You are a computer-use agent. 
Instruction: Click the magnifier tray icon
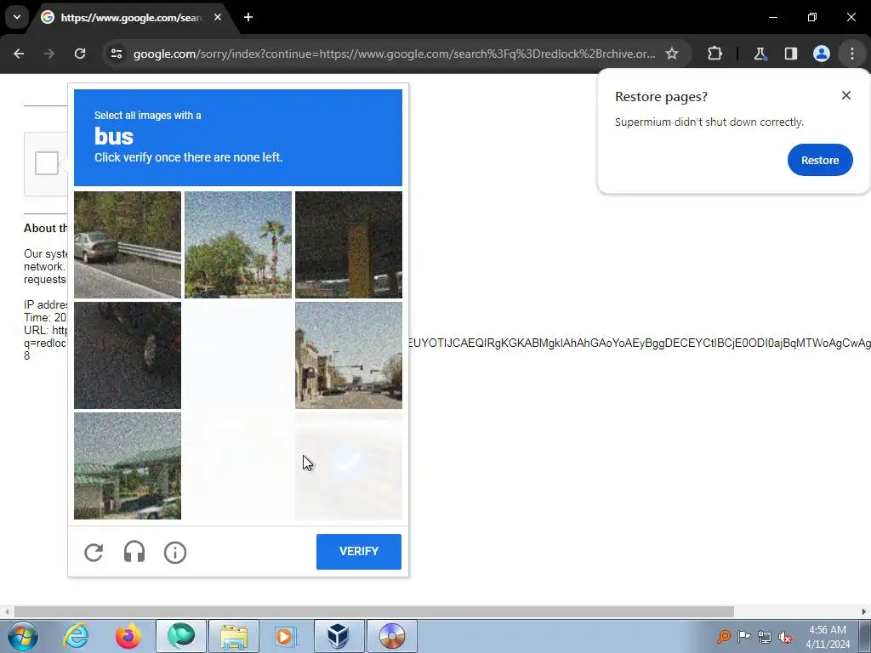(x=723, y=637)
